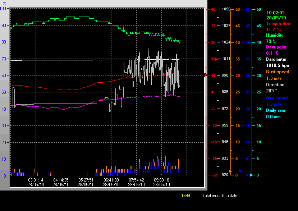Click the wind direction reading 203 °
This screenshot has height=211, width=298.
coord(271,91)
